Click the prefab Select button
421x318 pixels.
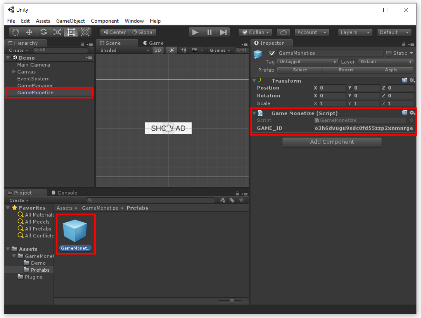point(300,70)
